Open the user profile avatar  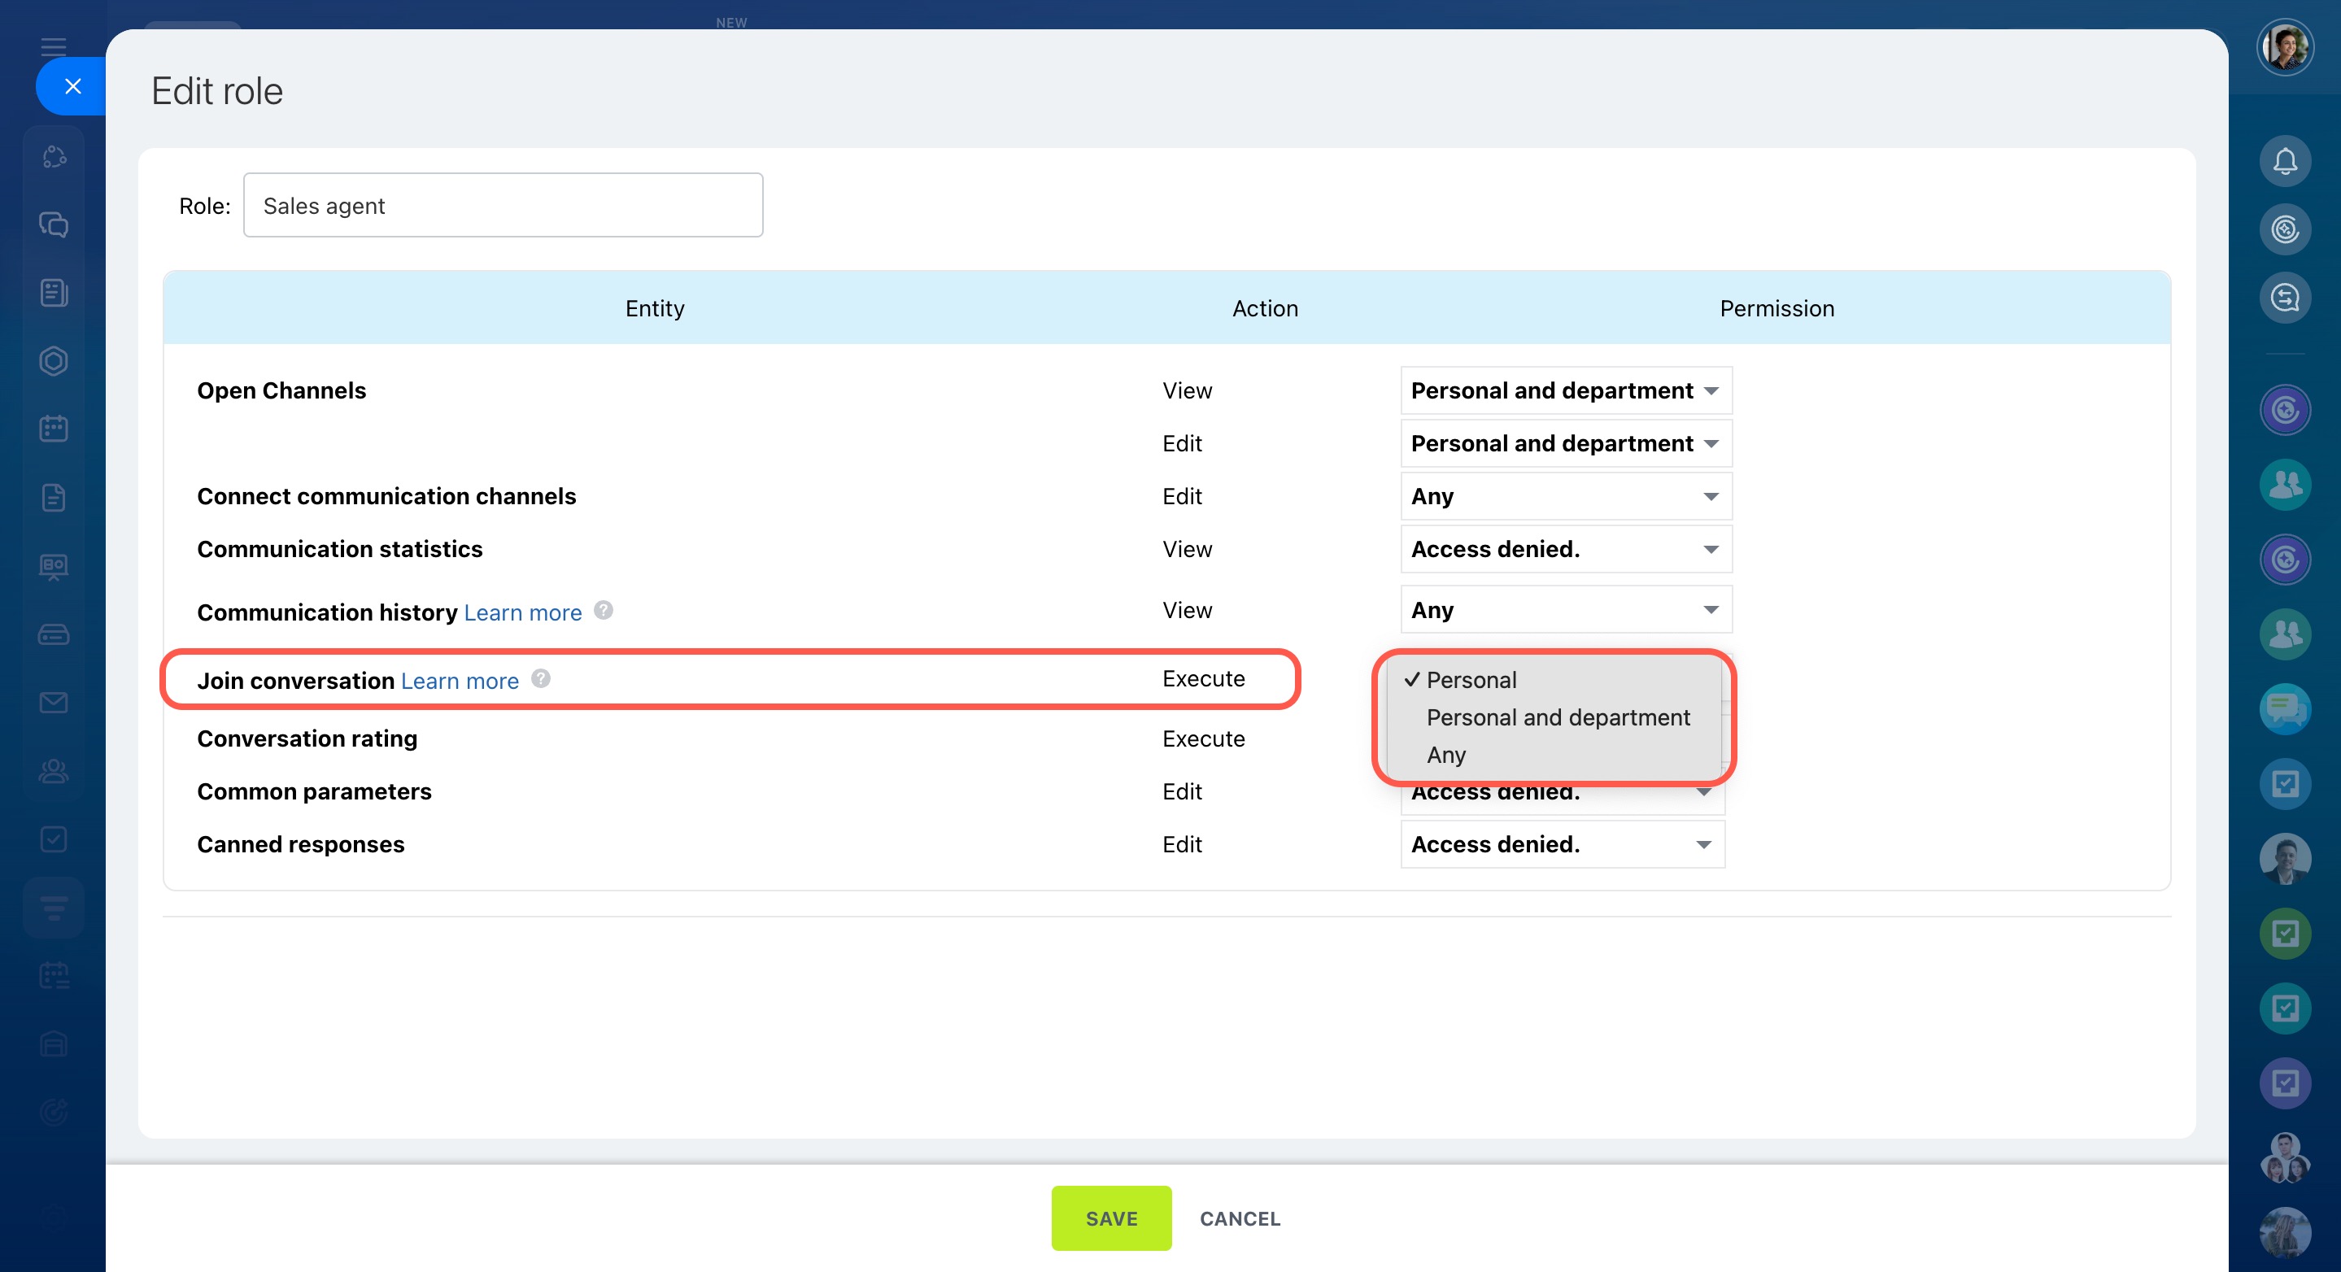coord(2284,47)
